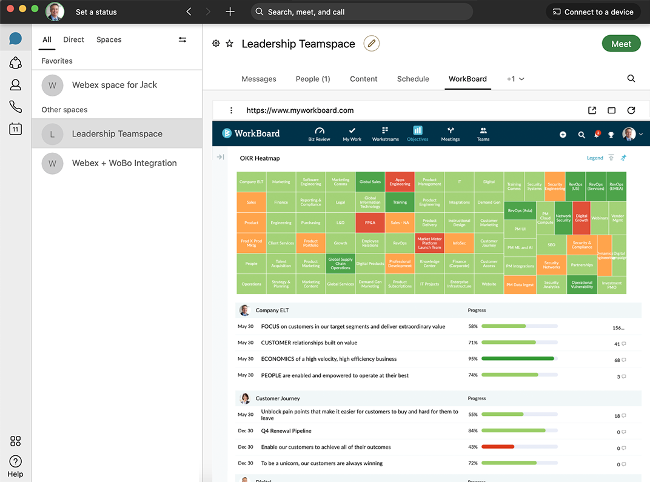650x482 pixels.
Task: Open the Meetings calendar icon
Action: click(15, 129)
